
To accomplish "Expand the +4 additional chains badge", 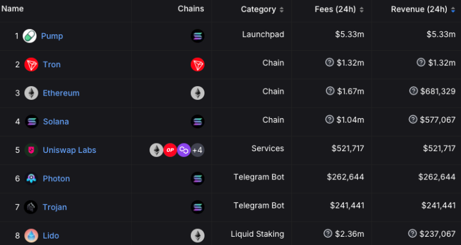I will coord(197,150).
